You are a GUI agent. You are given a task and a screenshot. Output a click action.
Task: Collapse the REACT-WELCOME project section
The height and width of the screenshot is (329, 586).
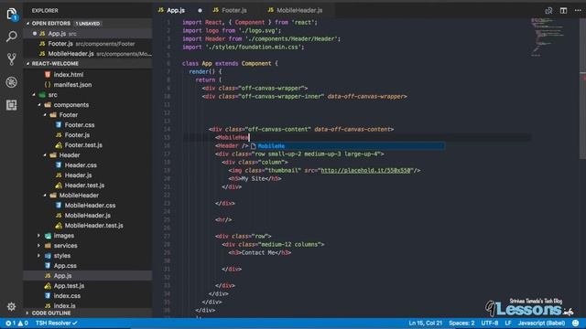pos(55,63)
